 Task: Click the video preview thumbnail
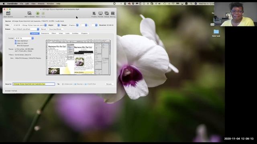[78, 57]
